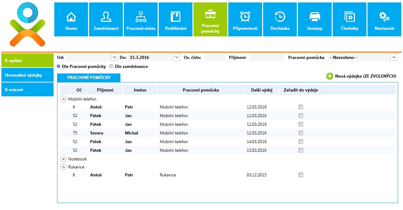Viewport: 403px width, 210px height.
Task: Collapse the Mobilní telefon group
Action: [63, 99]
